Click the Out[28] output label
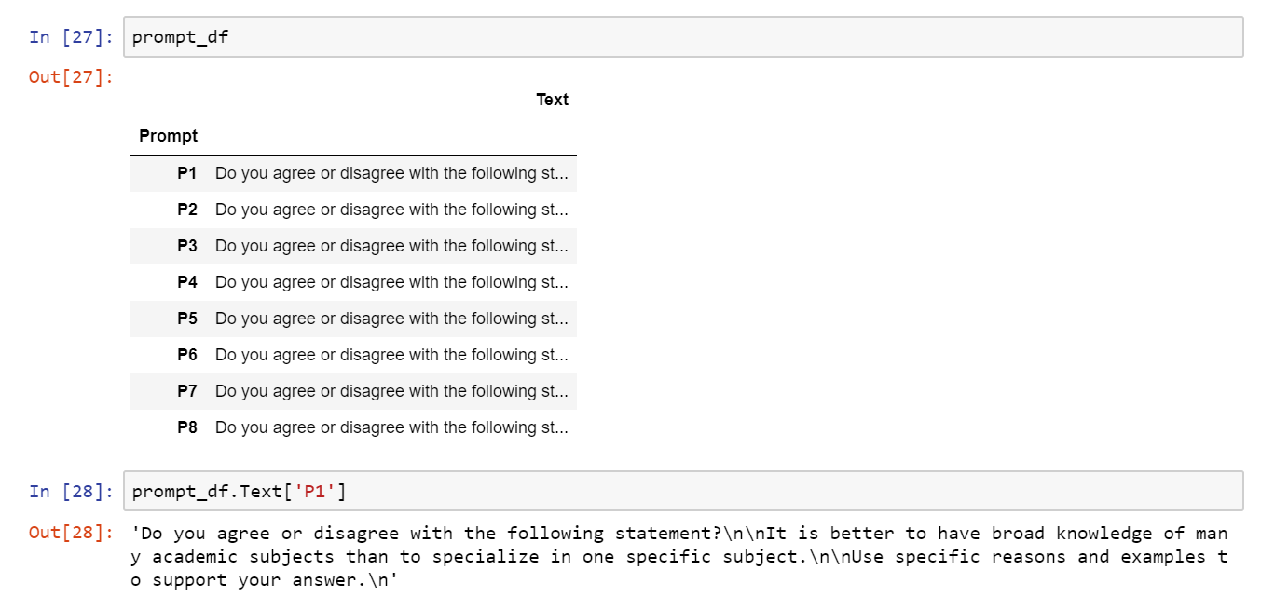1261x610 pixels. [71, 534]
